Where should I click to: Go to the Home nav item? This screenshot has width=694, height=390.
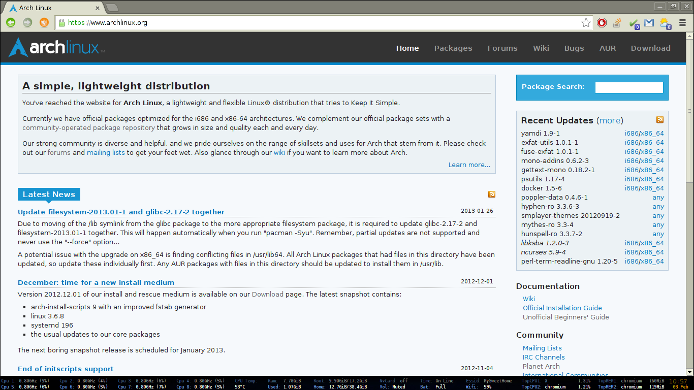click(x=407, y=48)
